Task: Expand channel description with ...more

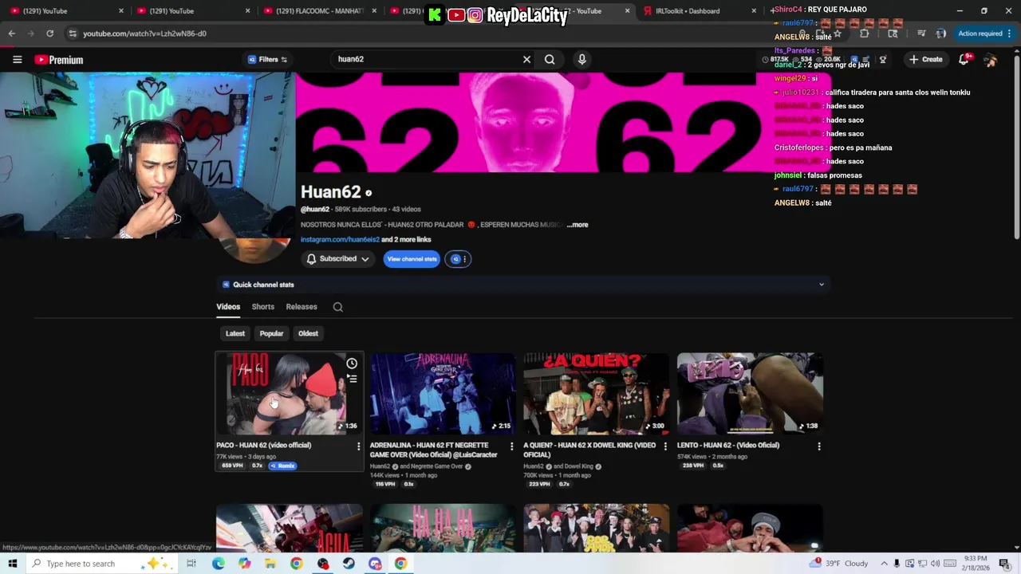Action: pos(578,225)
